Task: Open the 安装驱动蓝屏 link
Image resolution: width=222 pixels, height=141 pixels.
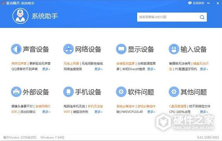Action: 125,64
